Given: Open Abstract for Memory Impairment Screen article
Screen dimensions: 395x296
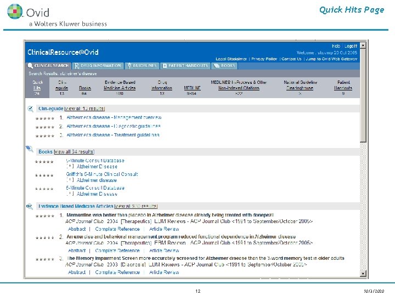Looking at the screenshot, I should pyautogui.click(x=77, y=272).
